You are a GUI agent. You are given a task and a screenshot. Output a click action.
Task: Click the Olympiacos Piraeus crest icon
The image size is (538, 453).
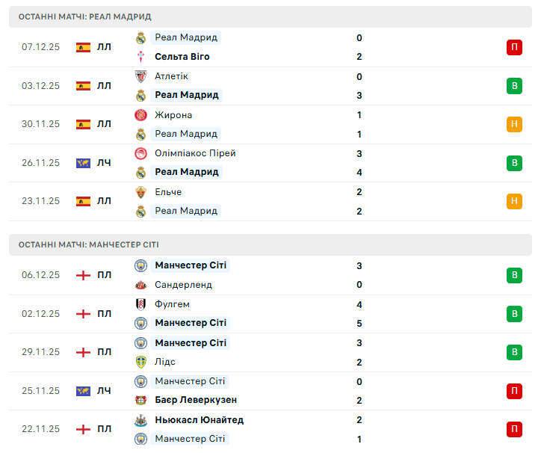pyautogui.click(x=140, y=153)
